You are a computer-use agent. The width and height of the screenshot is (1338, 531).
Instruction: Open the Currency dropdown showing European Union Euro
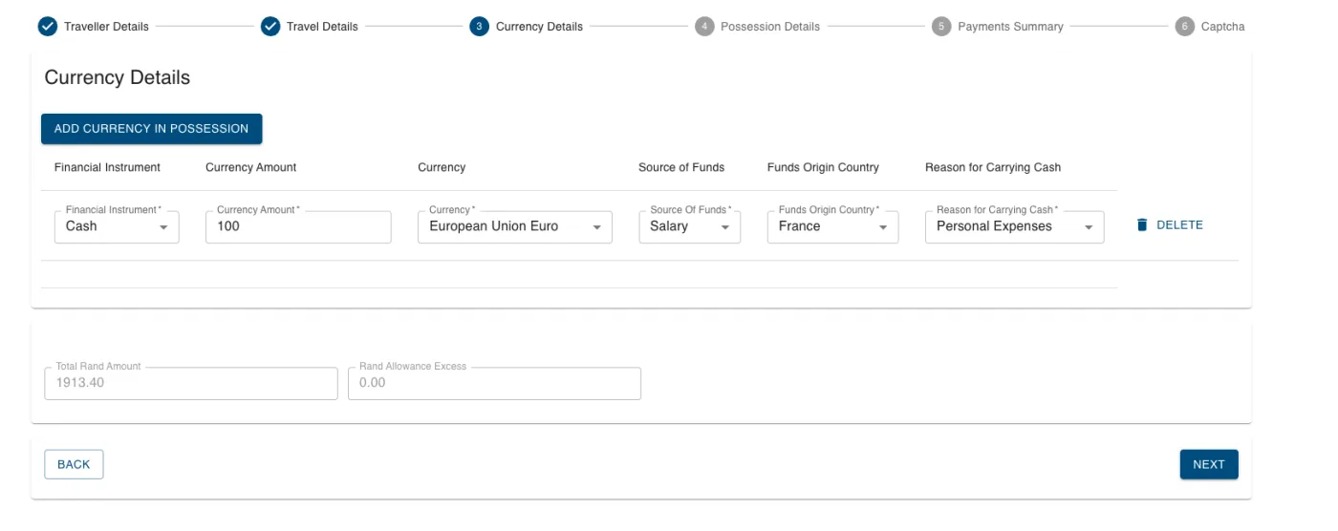(x=515, y=226)
